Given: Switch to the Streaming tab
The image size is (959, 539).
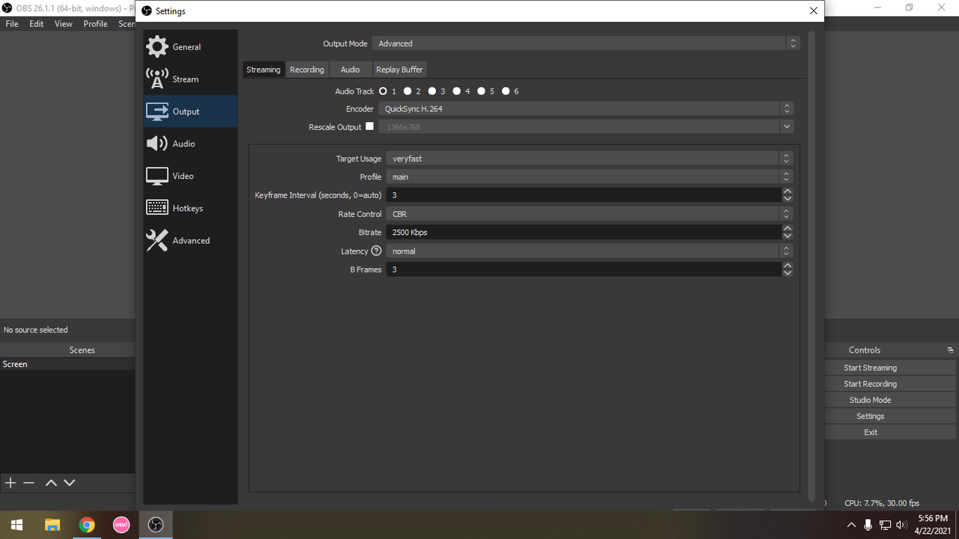Looking at the screenshot, I should (264, 70).
